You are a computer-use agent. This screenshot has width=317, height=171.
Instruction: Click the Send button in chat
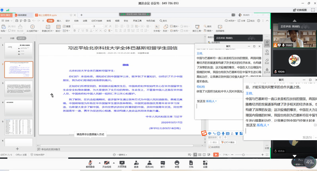(307, 137)
